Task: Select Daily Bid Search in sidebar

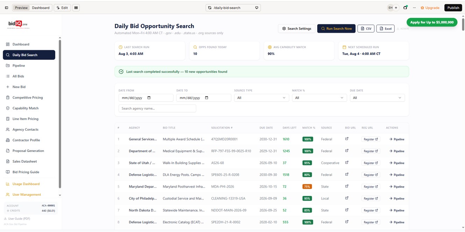Action: 29,55
